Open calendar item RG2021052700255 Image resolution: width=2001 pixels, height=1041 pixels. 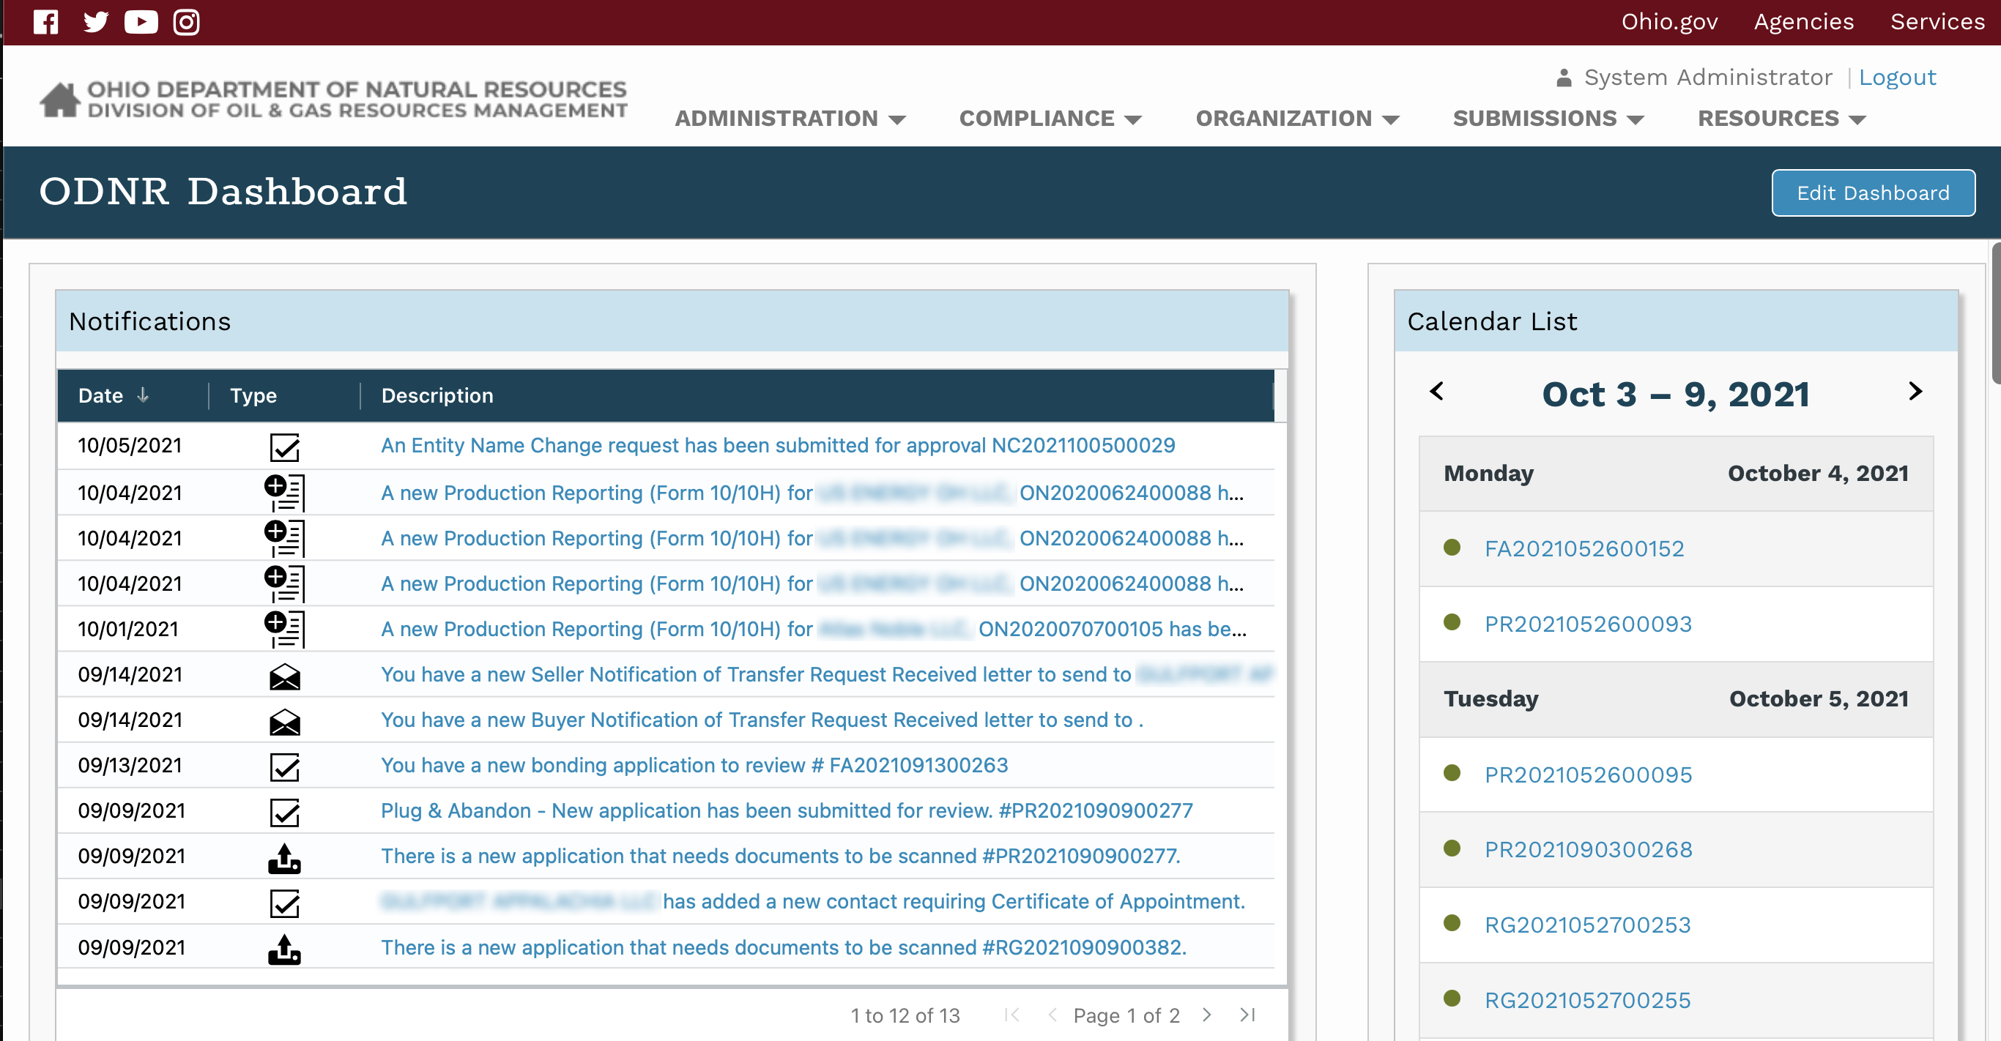click(x=1587, y=1000)
